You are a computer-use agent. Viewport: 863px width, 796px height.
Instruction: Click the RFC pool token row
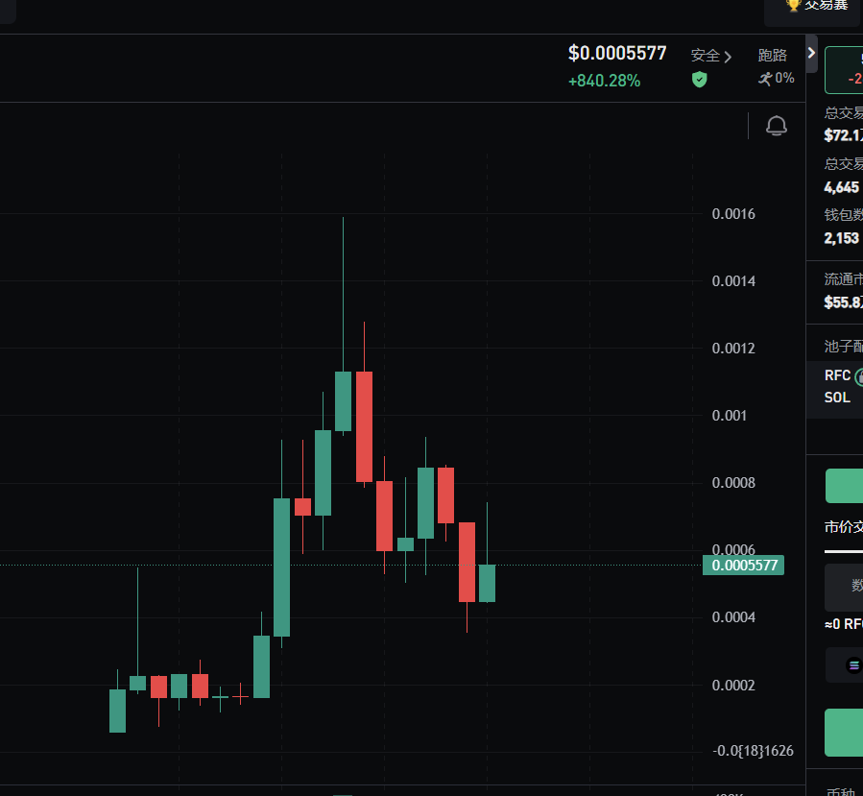tap(843, 376)
